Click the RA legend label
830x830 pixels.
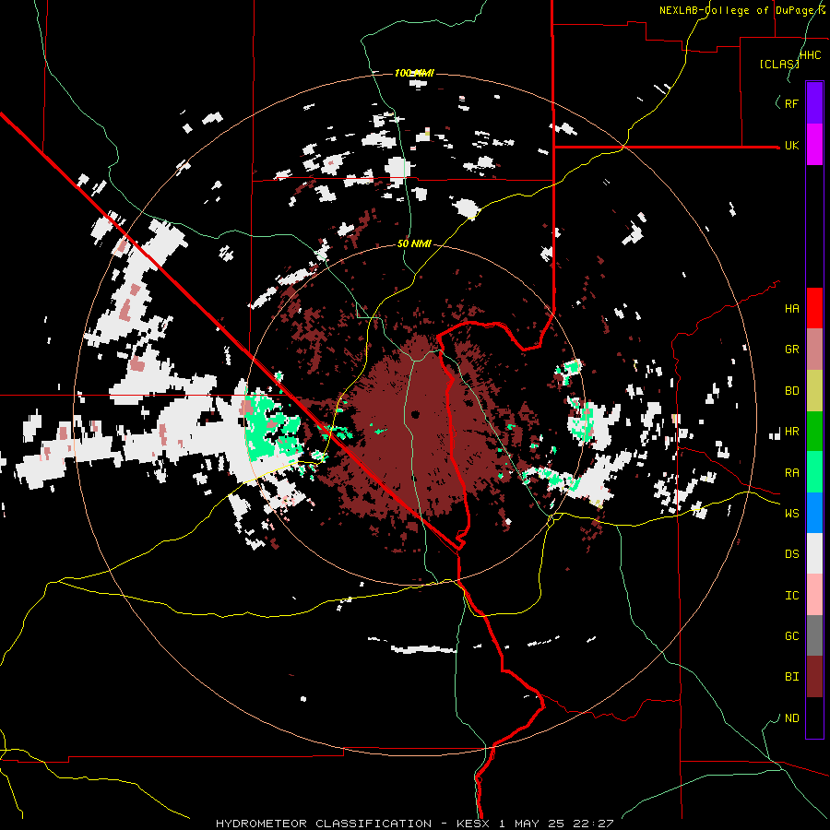click(791, 473)
